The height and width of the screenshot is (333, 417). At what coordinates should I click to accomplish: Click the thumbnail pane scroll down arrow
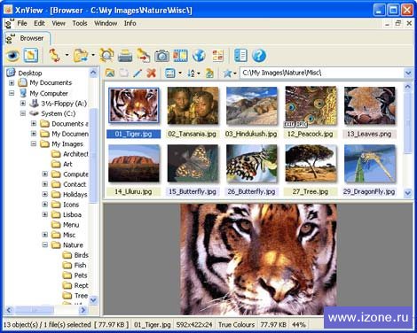pyautogui.click(x=408, y=193)
